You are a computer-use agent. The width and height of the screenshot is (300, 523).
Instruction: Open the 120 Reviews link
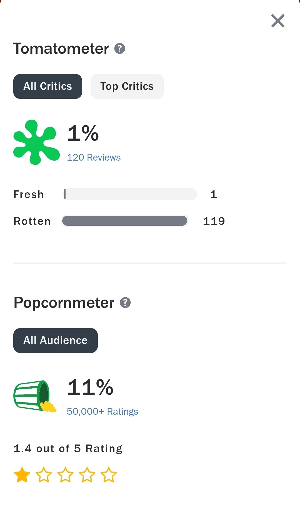pos(94,158)
